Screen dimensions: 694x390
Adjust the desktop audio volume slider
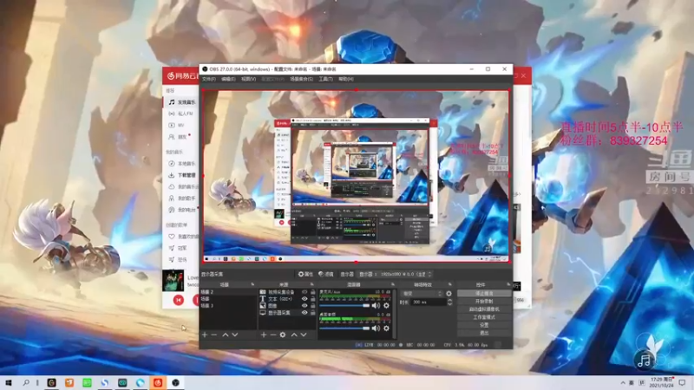(344, 328)
